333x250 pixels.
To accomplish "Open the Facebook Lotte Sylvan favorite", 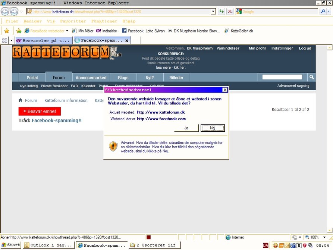I will click(x=143, y=31).
